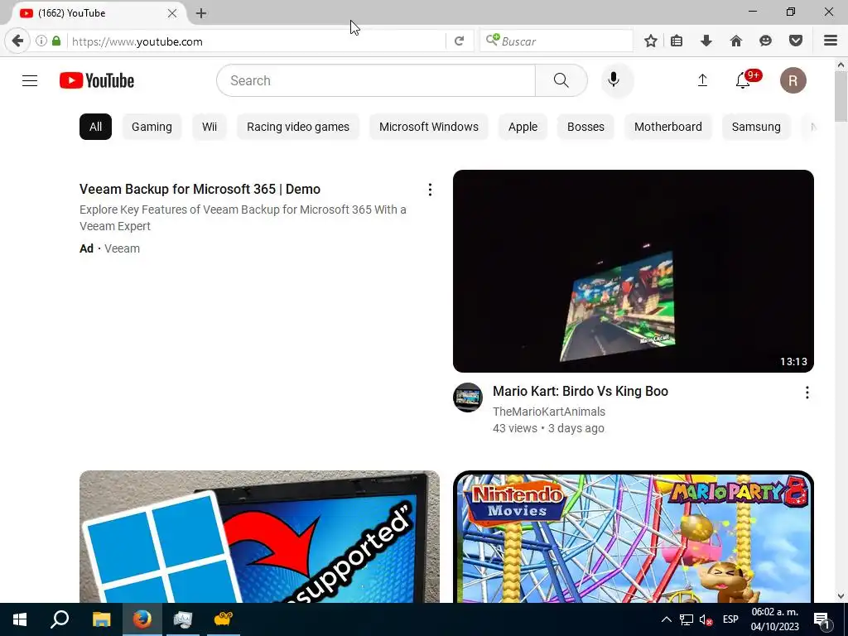This screenshot has width=848, height=636.
Task: Close the YouTube browser tab
Action: 172,13
